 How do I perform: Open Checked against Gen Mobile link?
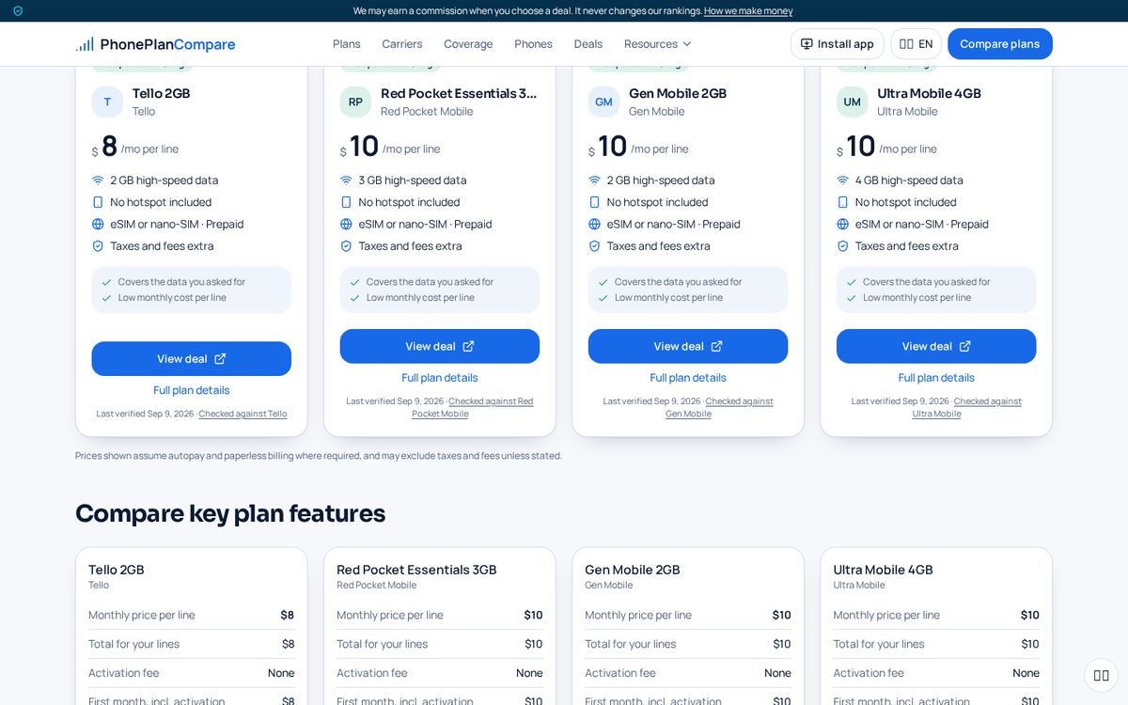click(719, 408)
